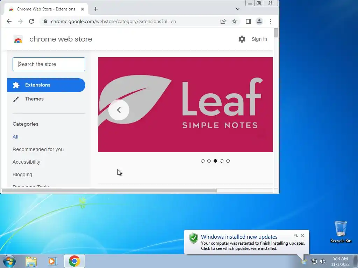Viewport: 358px width, 268px height.
Task: Open the Windows Start menu orb
Action: point(9,261)
